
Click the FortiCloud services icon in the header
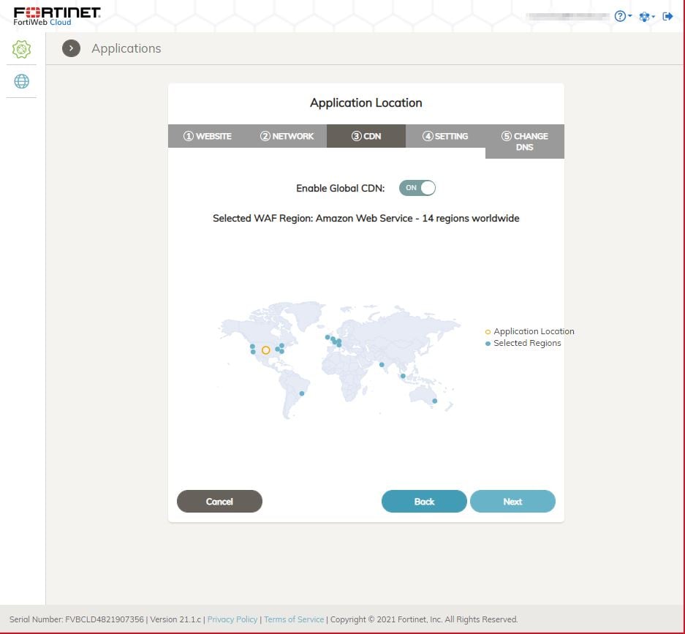(x=643, y=16)
